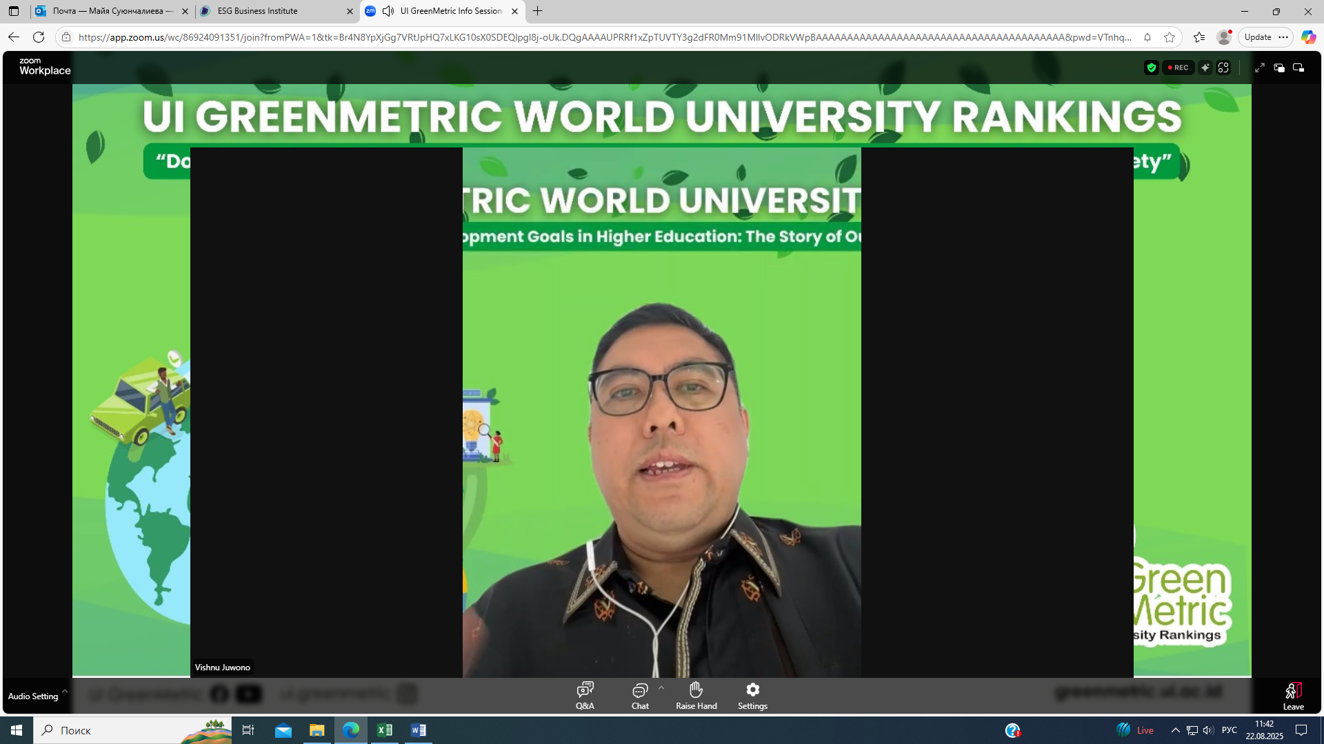
Task: Click the Zoom Workplace logo
Action: [45, 67]
